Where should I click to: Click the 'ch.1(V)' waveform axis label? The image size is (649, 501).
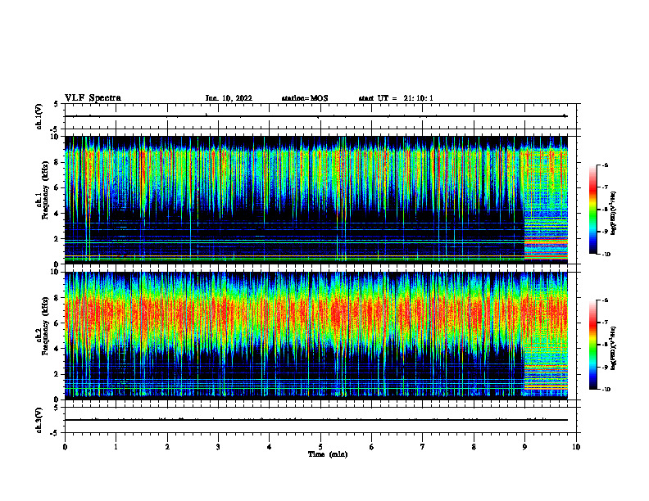[x=39, y=116]
